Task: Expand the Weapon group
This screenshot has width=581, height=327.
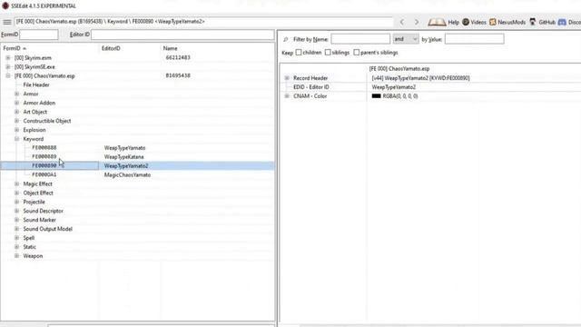Action: [x=16, y=256]
